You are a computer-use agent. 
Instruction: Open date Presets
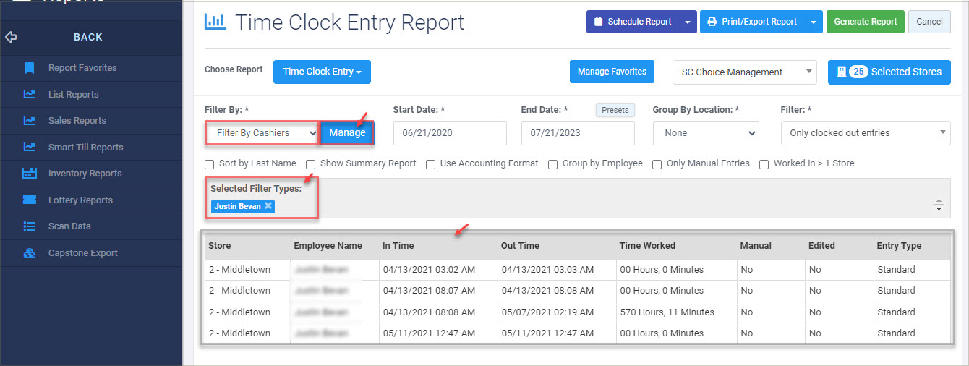615,111
